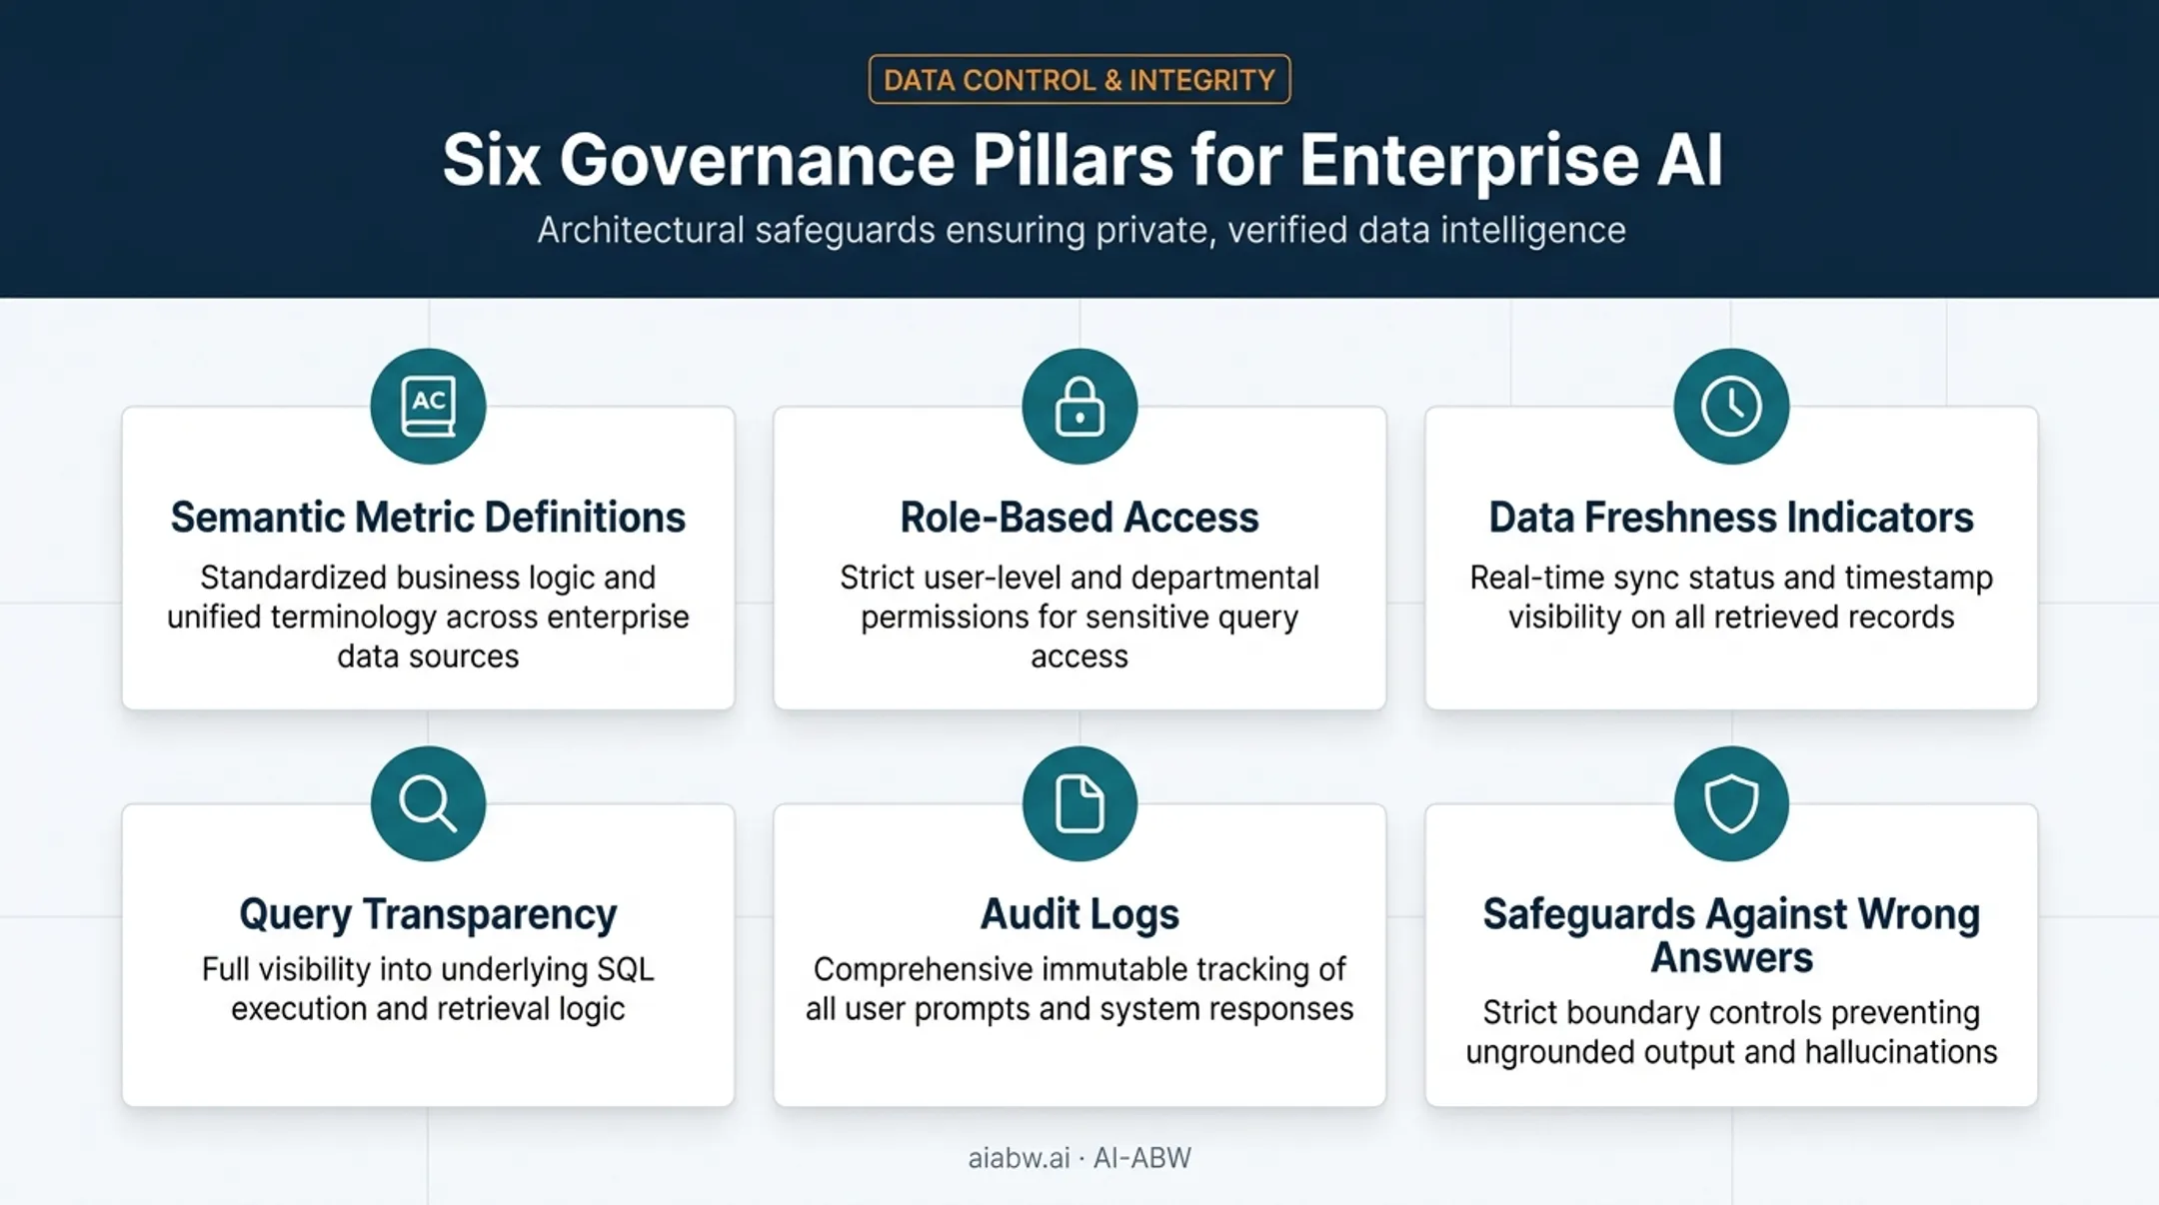Screen dimensions: 2159x1205
Task: Select the Audit Logs heading
Action: click(x=1079, y=915)
